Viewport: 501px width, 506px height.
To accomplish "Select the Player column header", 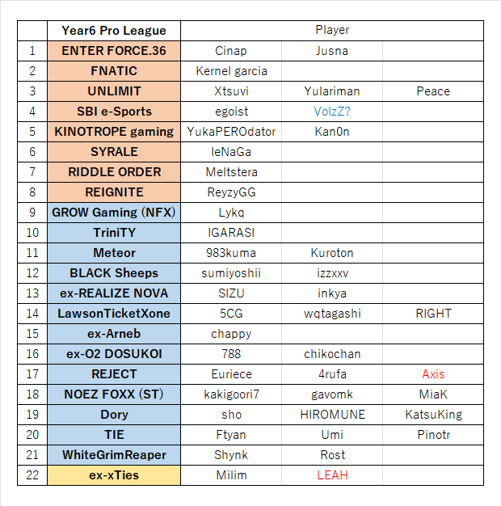I will pos(332,31).
